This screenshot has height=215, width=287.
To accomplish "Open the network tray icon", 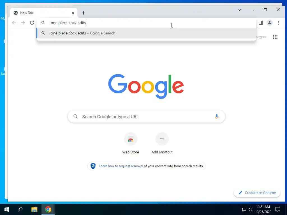I will [x=244, y=209].
